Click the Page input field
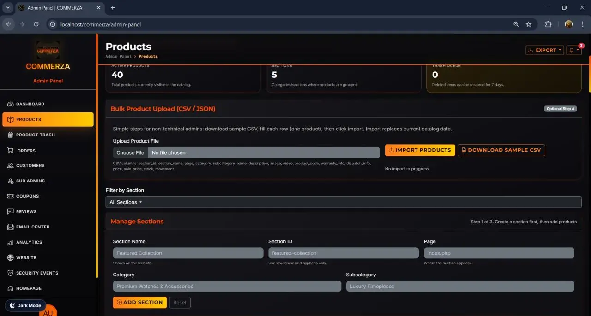The image size is (591, 316). [499, 253]
